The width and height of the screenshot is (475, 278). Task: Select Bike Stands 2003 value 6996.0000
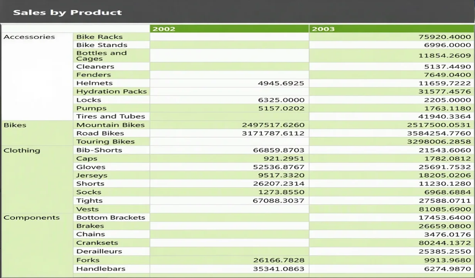(448, 45)
